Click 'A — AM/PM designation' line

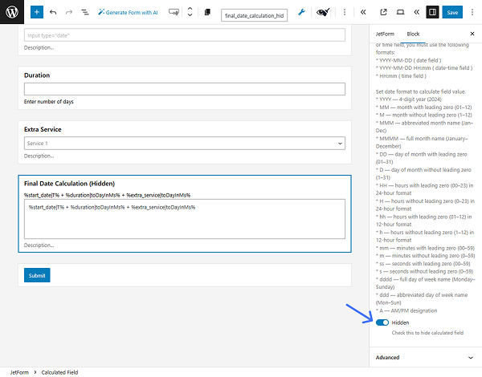pos(406,310)
